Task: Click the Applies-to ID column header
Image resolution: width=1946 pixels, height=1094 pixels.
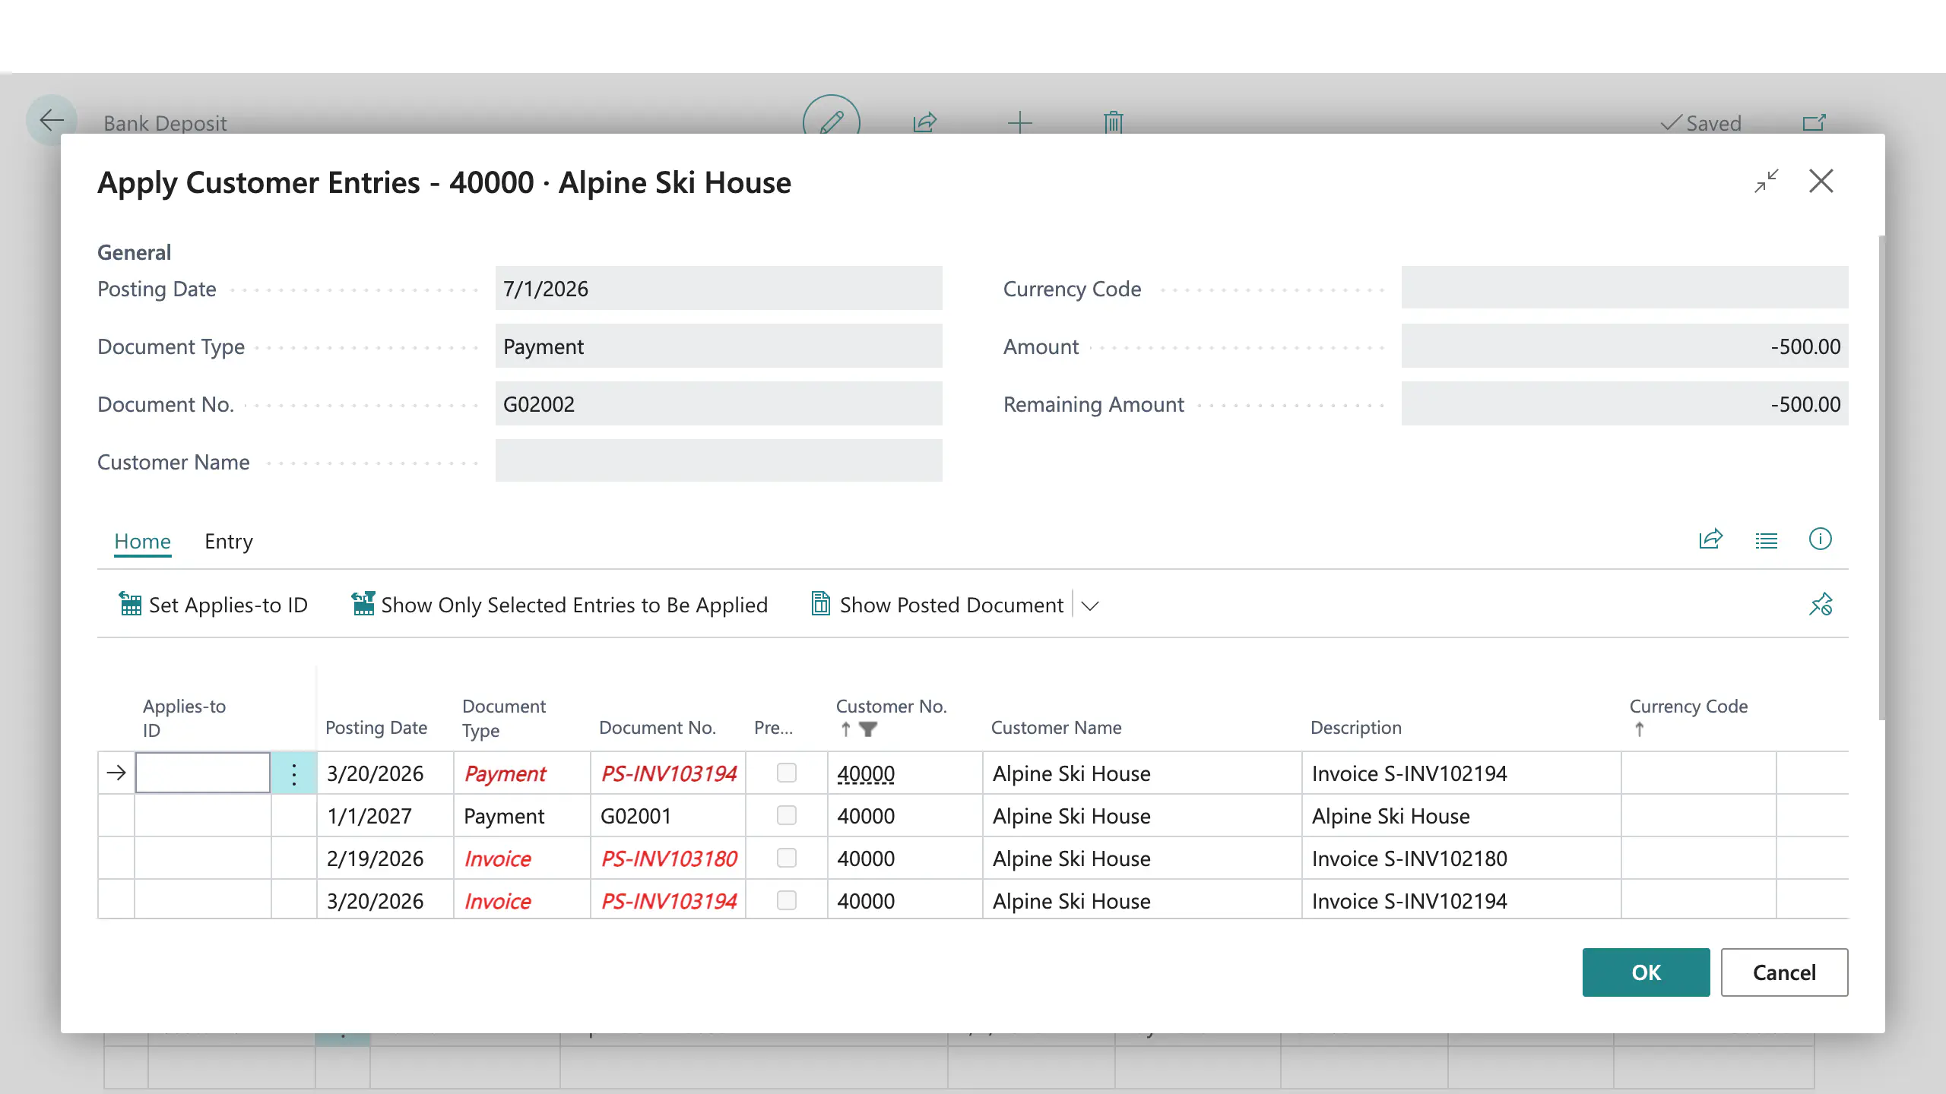Action: click(x=184, y=718)
